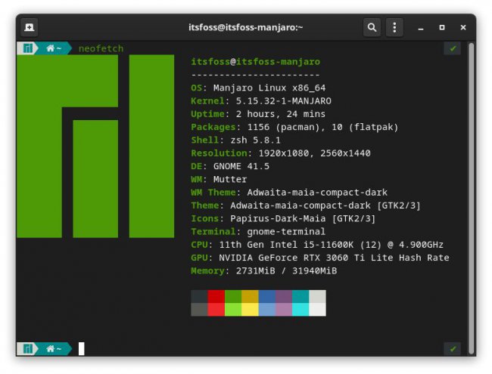Click the terminal vertical scrollbar

point(471,197)
